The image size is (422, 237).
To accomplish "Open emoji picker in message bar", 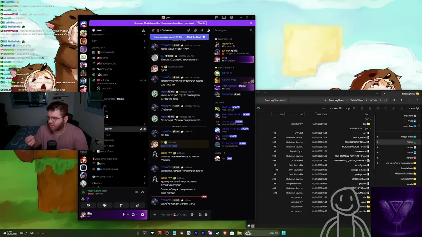I will pos(192,215).
